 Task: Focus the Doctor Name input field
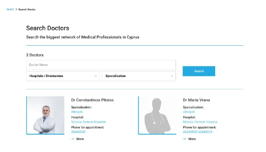coord(101,65)
